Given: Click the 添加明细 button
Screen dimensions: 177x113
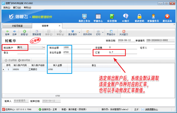Looking at the screenshot, I should coord(11,60).
